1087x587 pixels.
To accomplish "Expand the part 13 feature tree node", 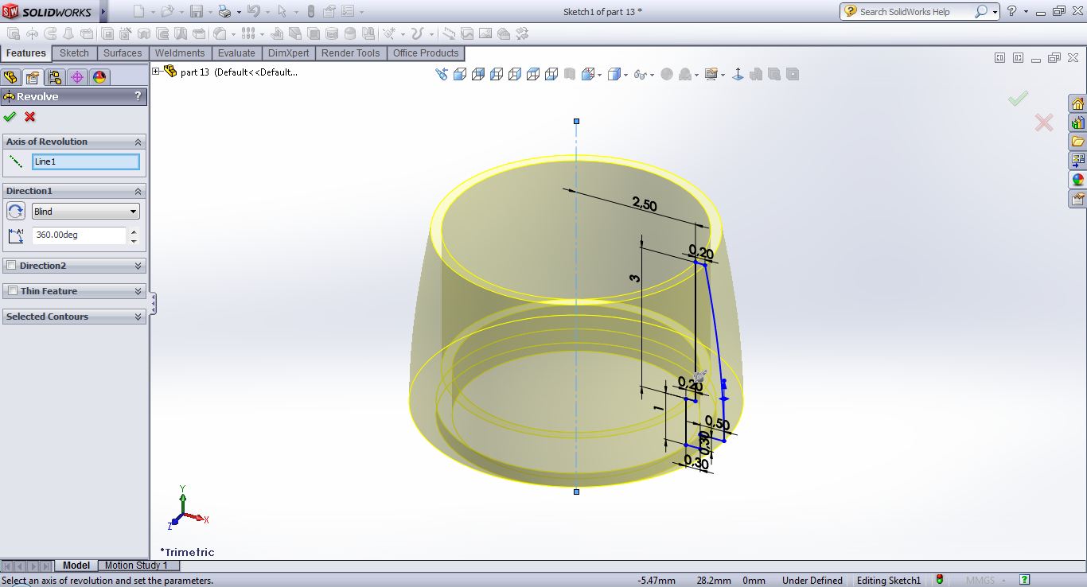I will [156, 72].
